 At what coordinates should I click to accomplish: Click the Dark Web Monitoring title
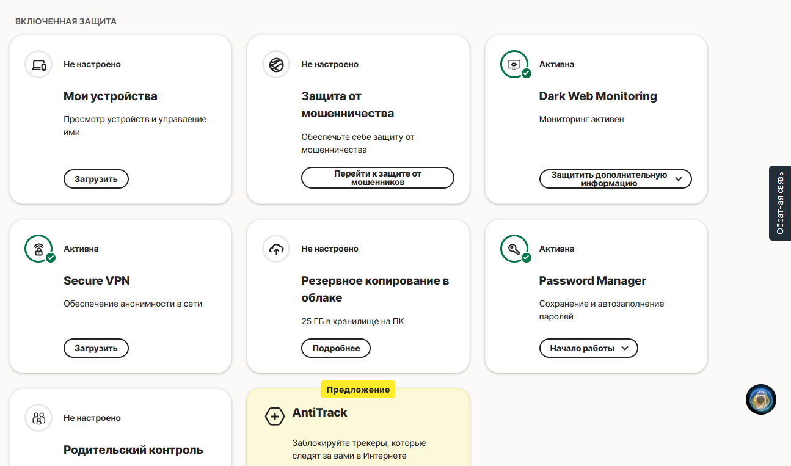pyautogui.click(x=598, y=96)
